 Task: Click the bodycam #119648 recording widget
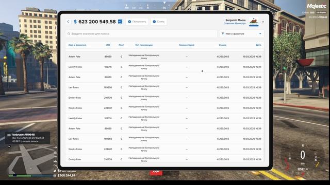(x=27, y=138)
